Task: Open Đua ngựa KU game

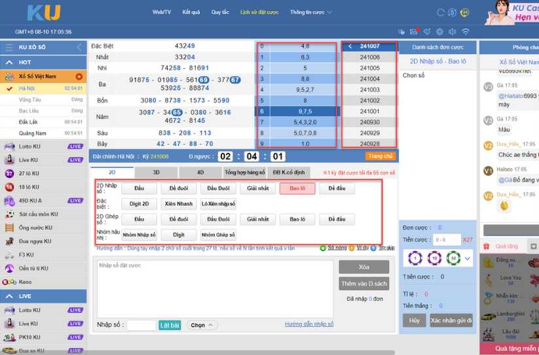Action: click(x=43, y=241)
